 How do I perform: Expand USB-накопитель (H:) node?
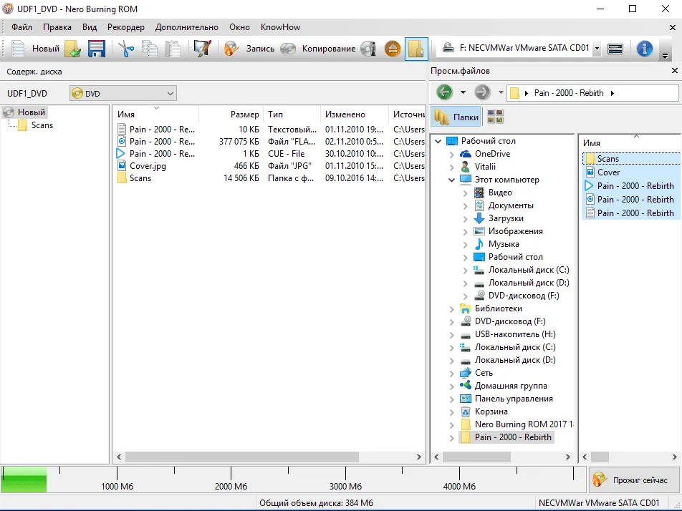(x=451, y=335)
